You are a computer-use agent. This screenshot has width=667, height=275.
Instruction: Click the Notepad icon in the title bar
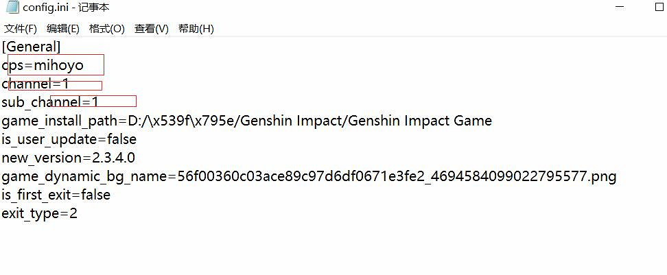[11, 8]
